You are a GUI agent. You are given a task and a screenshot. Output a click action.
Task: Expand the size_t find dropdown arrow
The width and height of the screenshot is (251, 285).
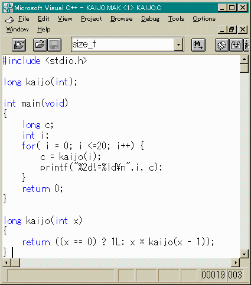(x=178, y=44)
